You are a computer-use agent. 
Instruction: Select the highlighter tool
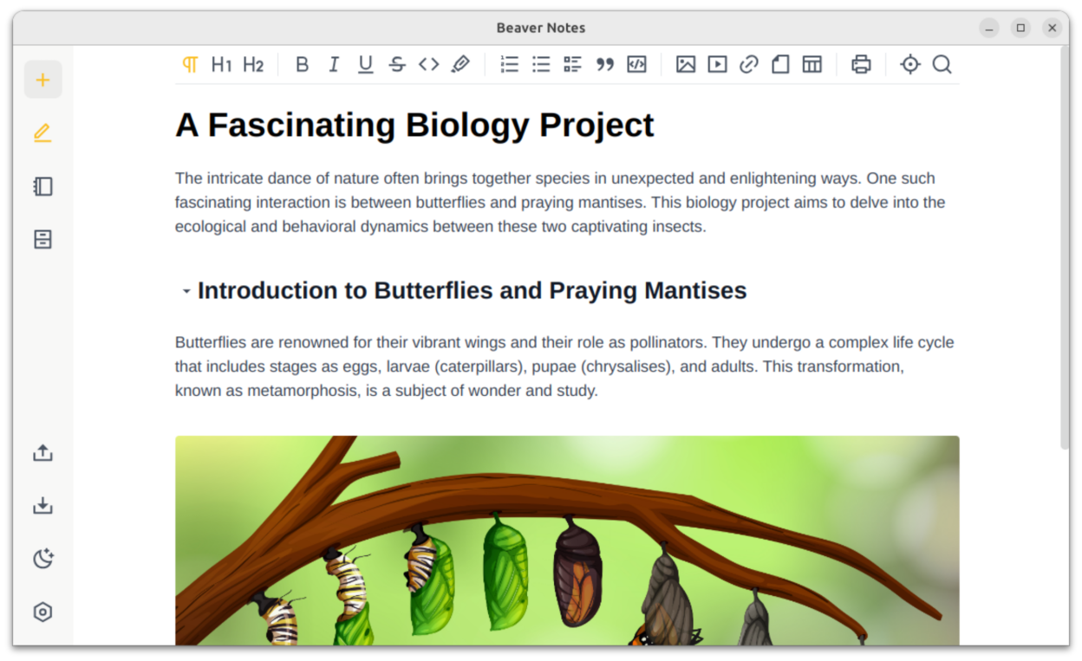tap(460, 64)
